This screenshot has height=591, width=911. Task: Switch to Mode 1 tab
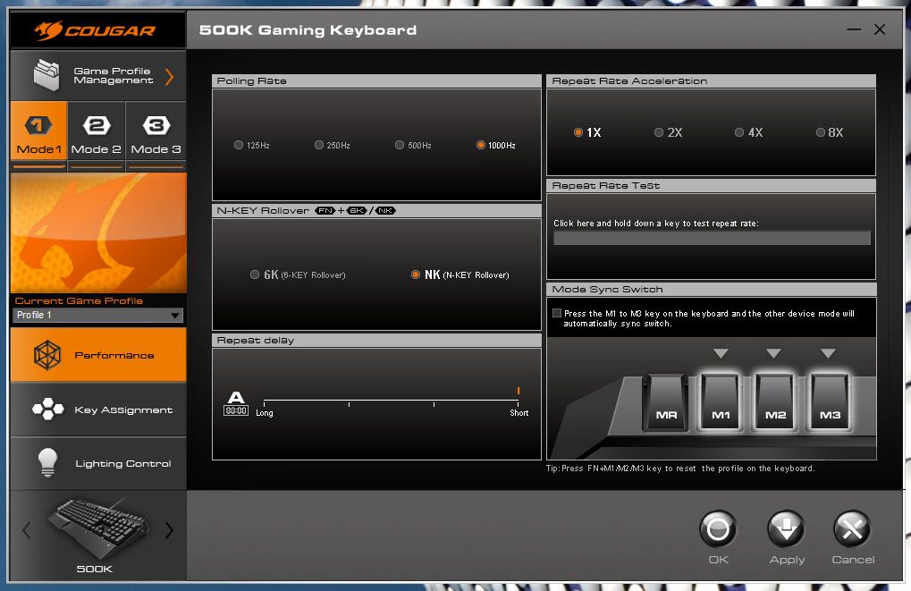pyautogui.click(x=39, y=131)
